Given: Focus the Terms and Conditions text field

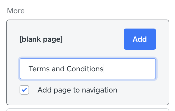Looking at the screenshot, I should pos(87,69).
